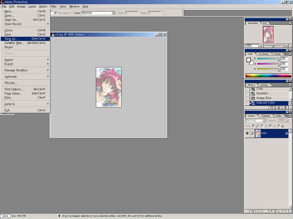Screen dimensions: 293x219
Task: Click the c6.jpg document window icon
Action: coord(53,35)
